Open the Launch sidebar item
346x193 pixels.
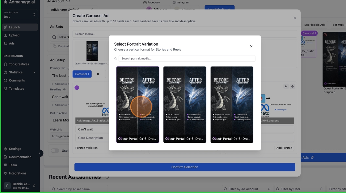tap(20, 27)
